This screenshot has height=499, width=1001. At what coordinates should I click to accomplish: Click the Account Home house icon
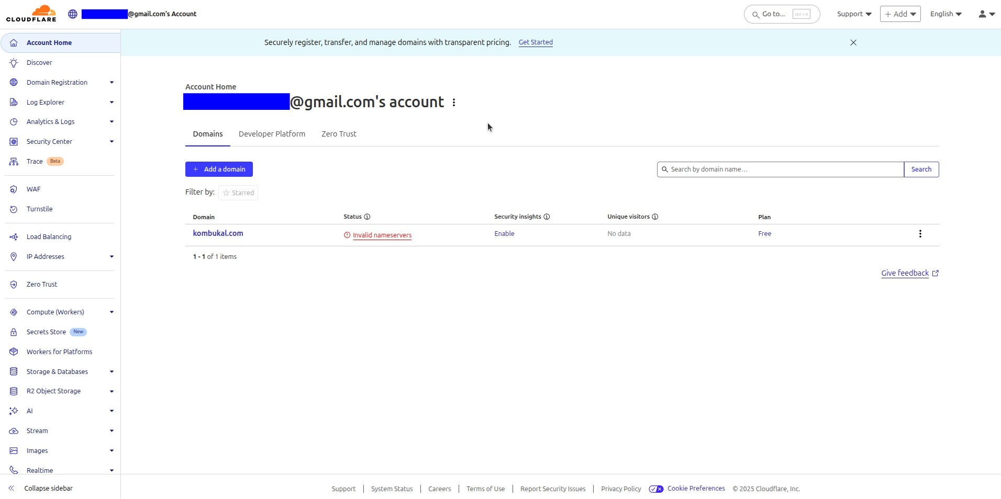14,43
